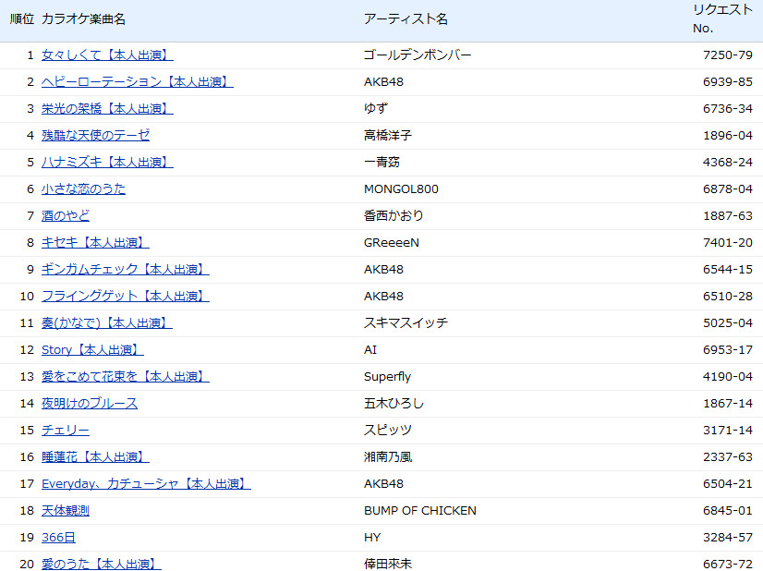
Task: Select artist name AI
Action: 370,349
